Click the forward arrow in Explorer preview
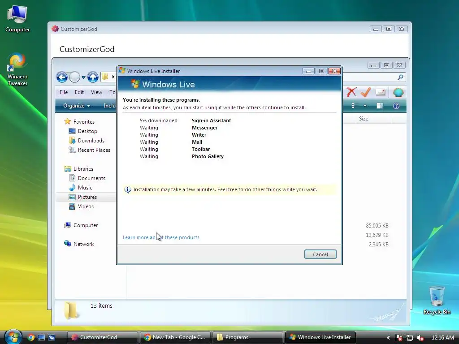 (x=75, y=77)
